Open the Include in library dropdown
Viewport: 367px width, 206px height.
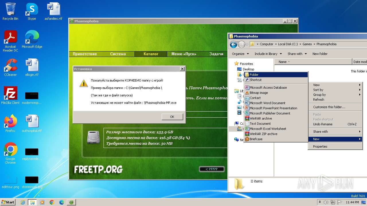pos(268,54)
